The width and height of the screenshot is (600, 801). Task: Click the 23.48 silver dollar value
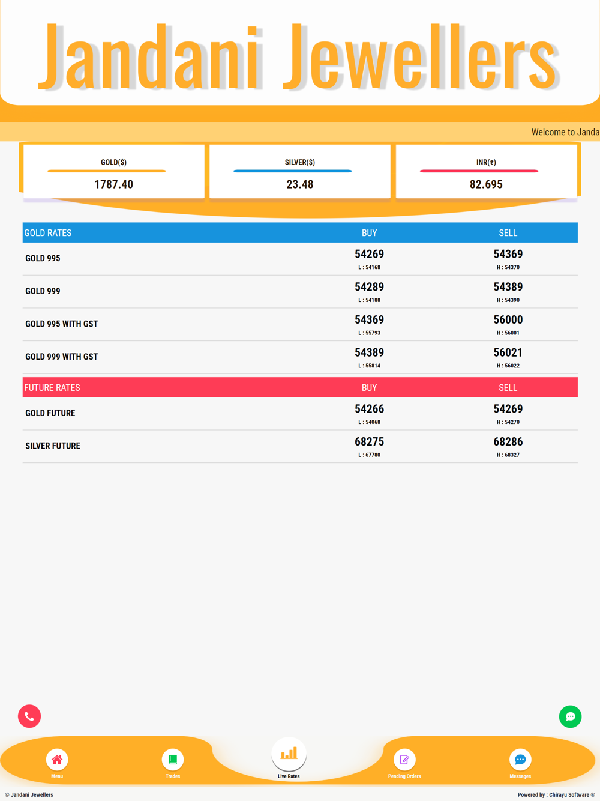click(x=300, y=184)
